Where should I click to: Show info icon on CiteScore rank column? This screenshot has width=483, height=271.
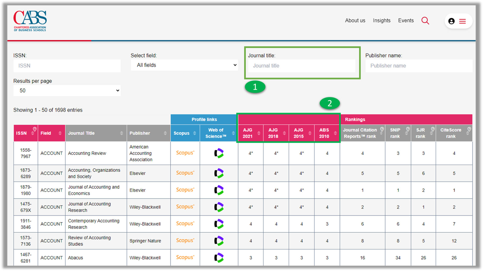pos(469,130)
